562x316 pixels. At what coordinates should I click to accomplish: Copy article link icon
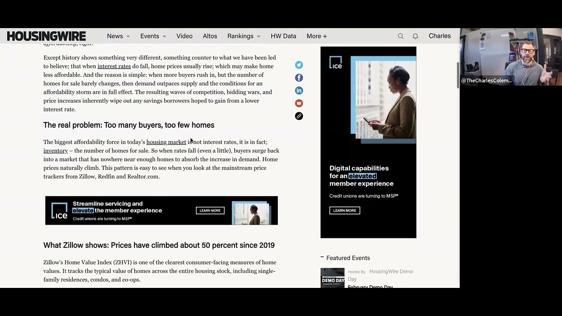tap(299, 116)
